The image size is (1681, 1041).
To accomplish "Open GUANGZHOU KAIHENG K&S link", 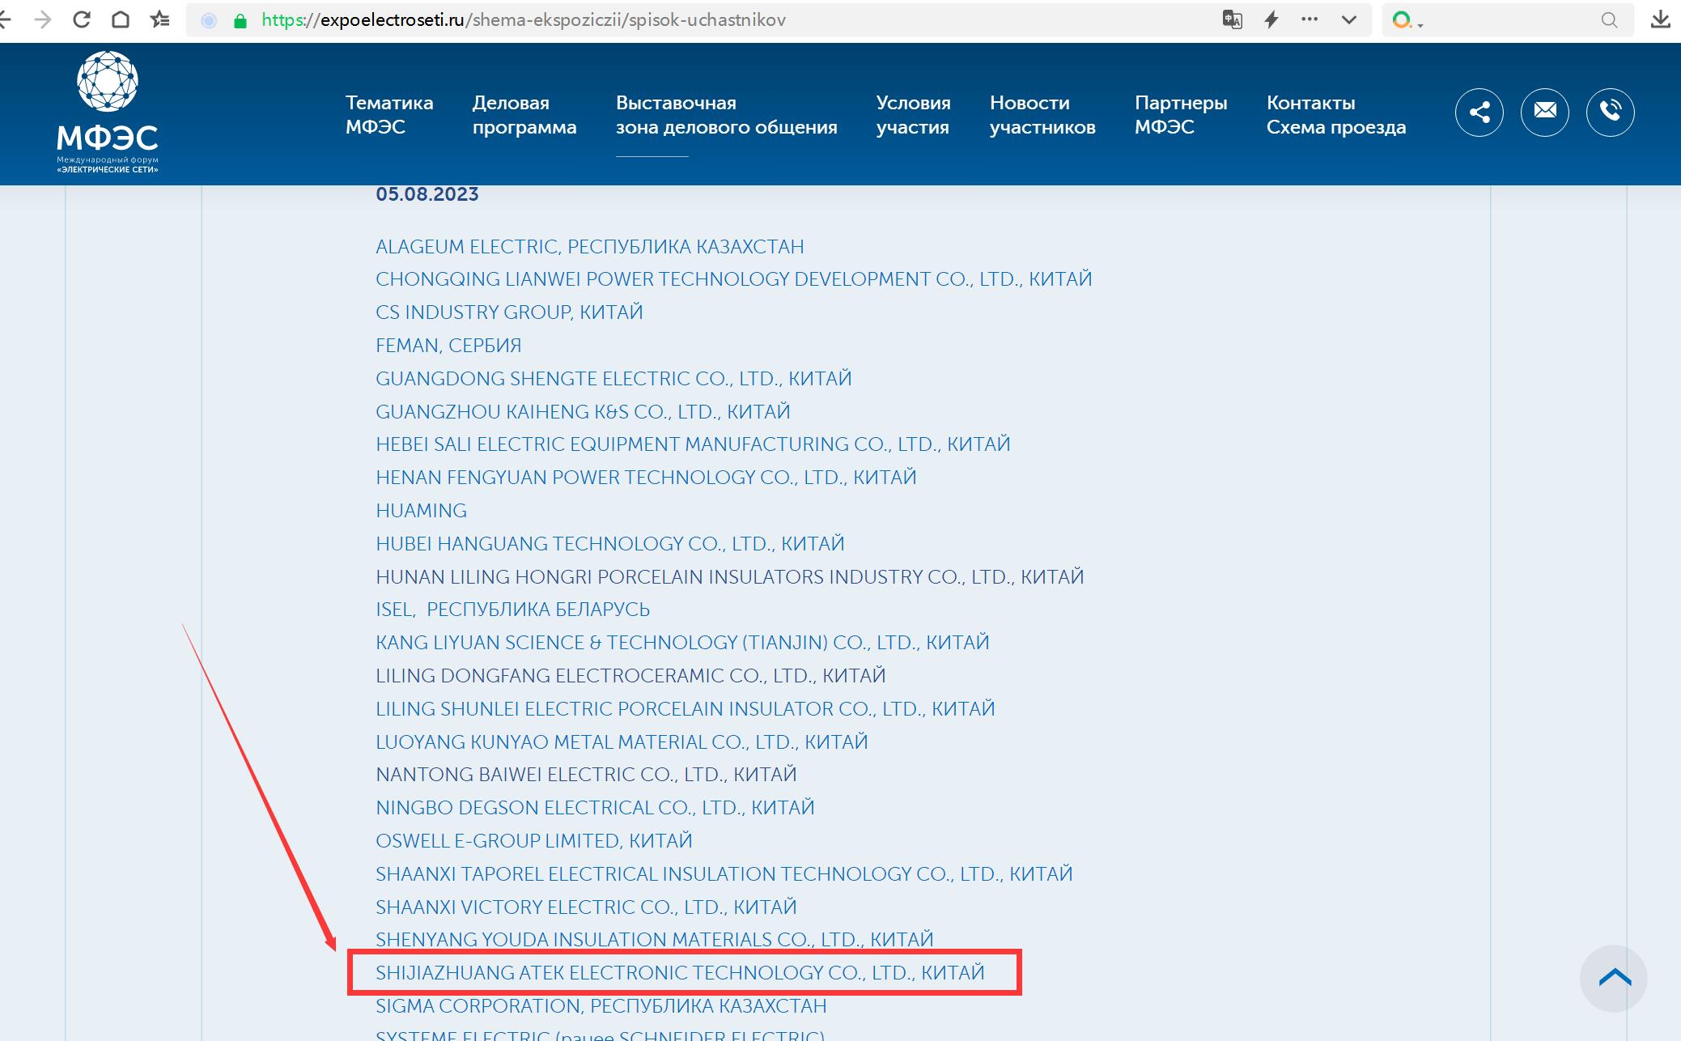I will [x=583, y=411].
